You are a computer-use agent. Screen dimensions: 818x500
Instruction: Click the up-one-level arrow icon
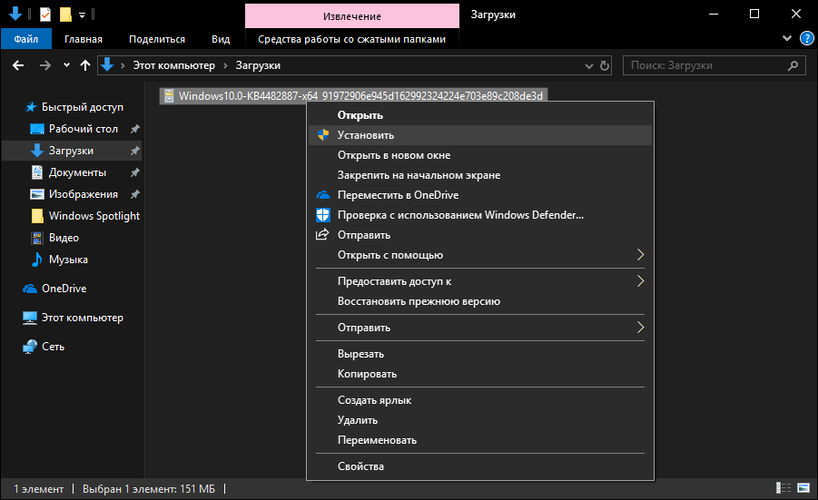pyautogui.click(x=86, y=65)
